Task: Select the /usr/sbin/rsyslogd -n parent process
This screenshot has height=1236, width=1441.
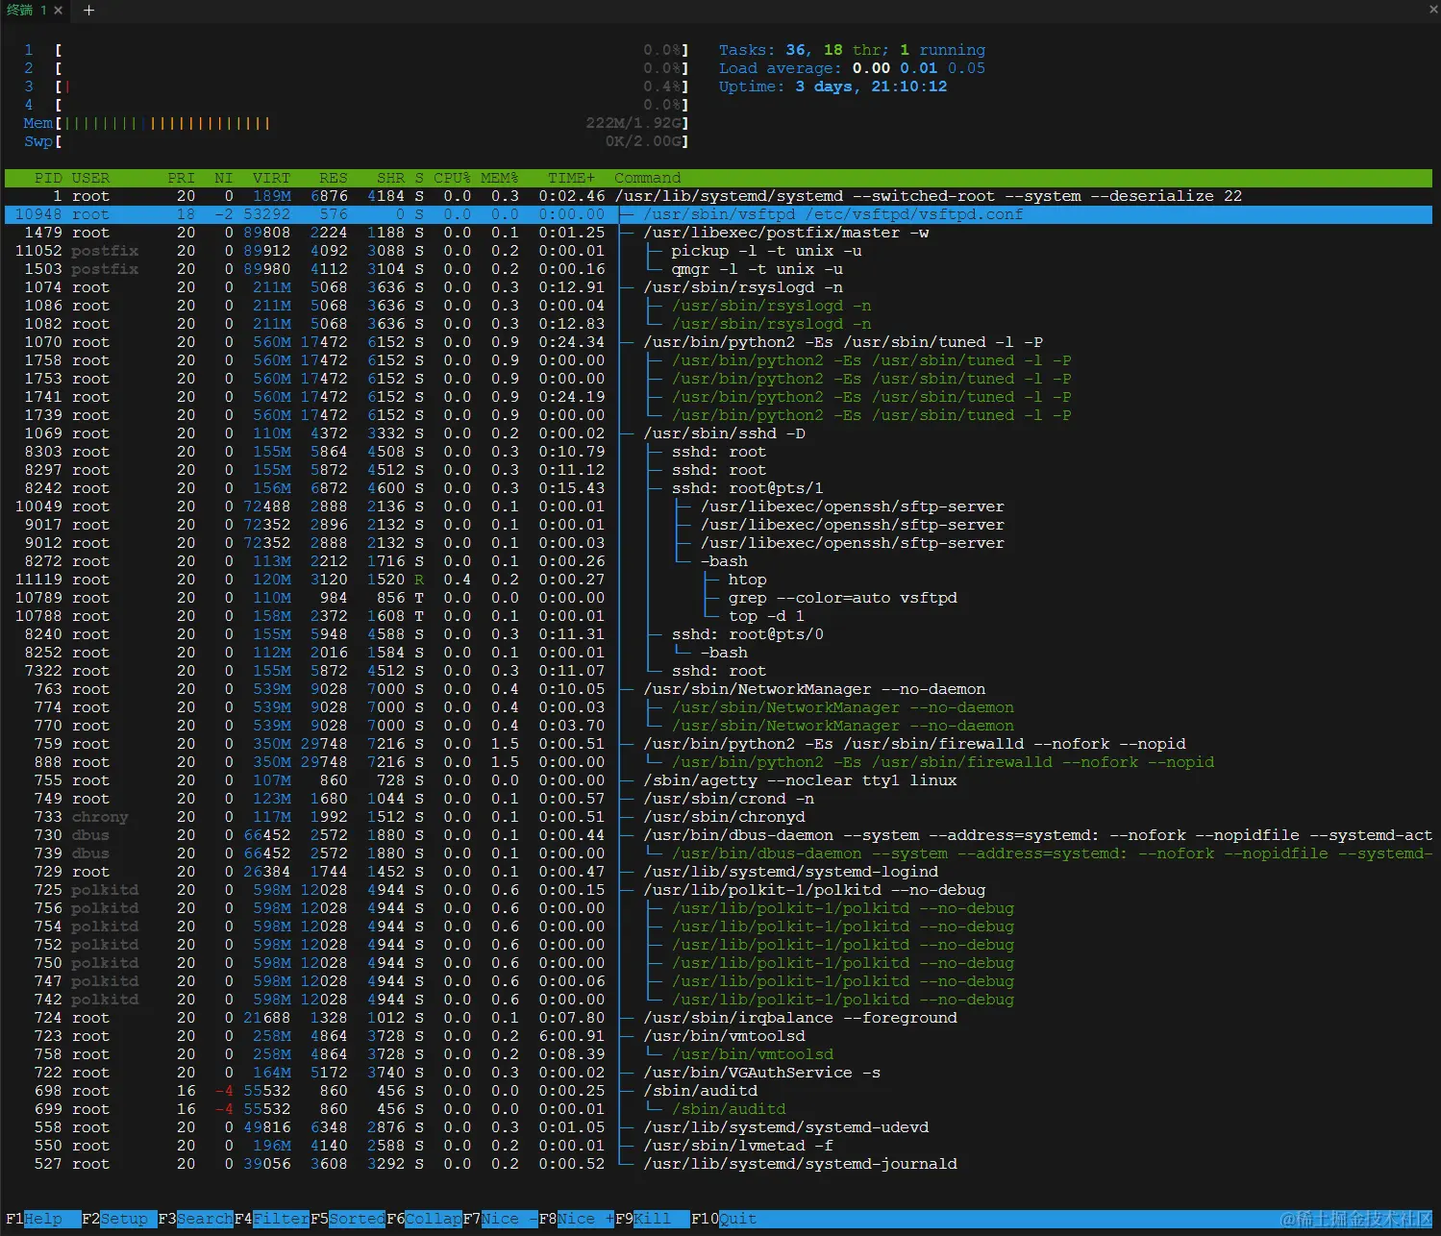Action: (x=718, y=287)
